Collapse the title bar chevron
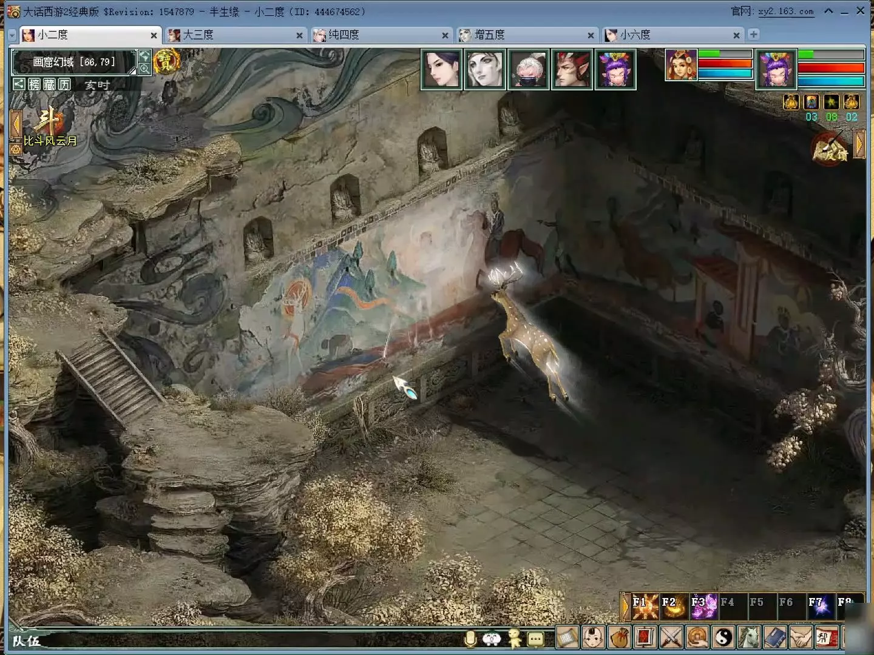874x655 pixels. pos(828,11)
